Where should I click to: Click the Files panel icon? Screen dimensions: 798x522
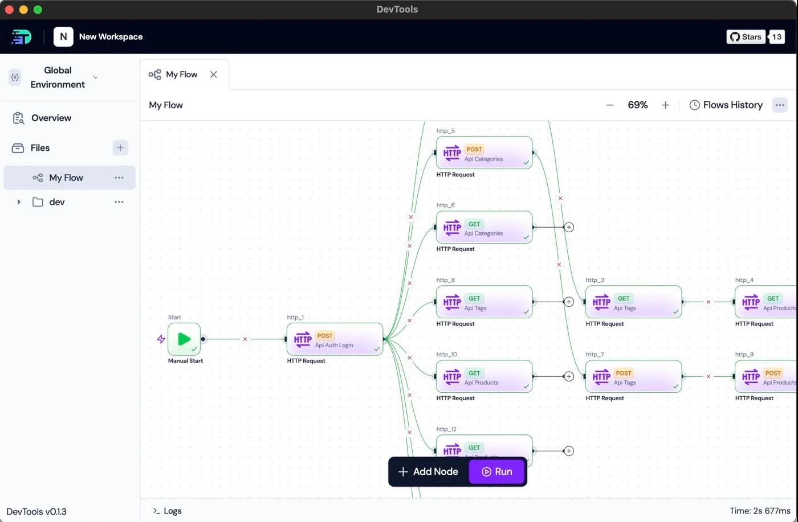pos(18,147)
